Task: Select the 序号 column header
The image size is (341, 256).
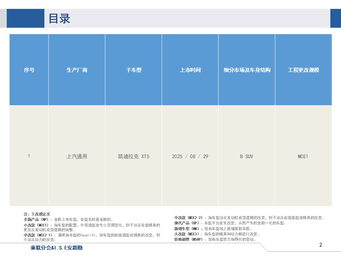Action: tap(29, 70)
